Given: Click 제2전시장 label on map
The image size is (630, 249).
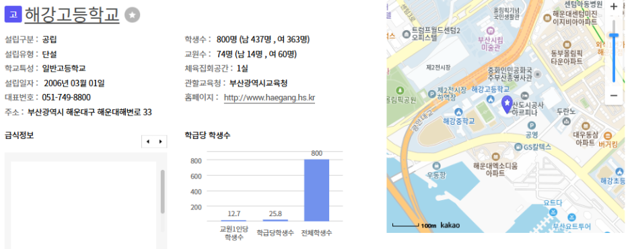Looking at the screenshot, I should [x=439, y=66].
